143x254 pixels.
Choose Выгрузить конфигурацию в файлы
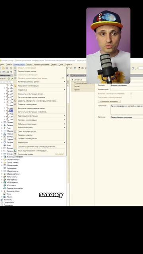[x=40, y=108]
